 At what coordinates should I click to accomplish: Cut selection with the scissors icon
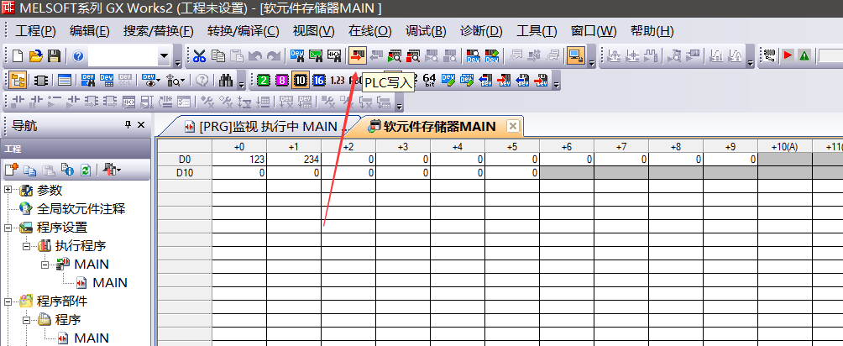tap(200, 55)
